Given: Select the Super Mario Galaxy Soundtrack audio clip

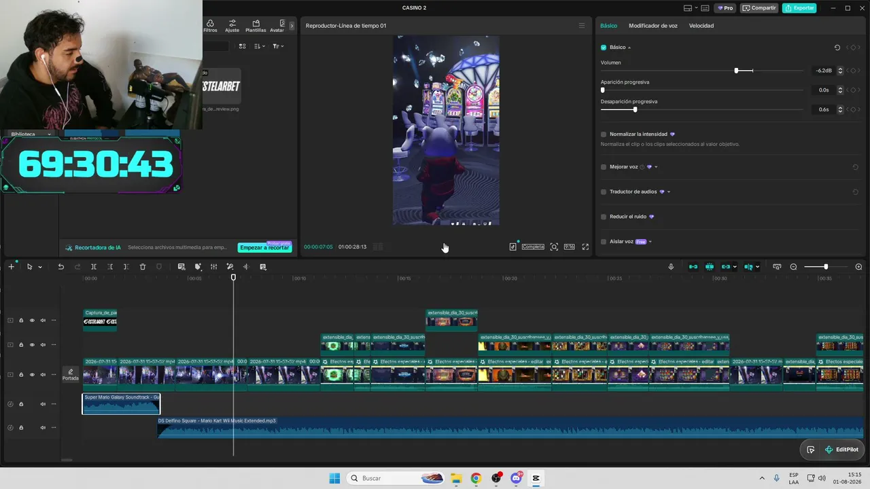Looking at the screenshot, I should coord(121,404).
